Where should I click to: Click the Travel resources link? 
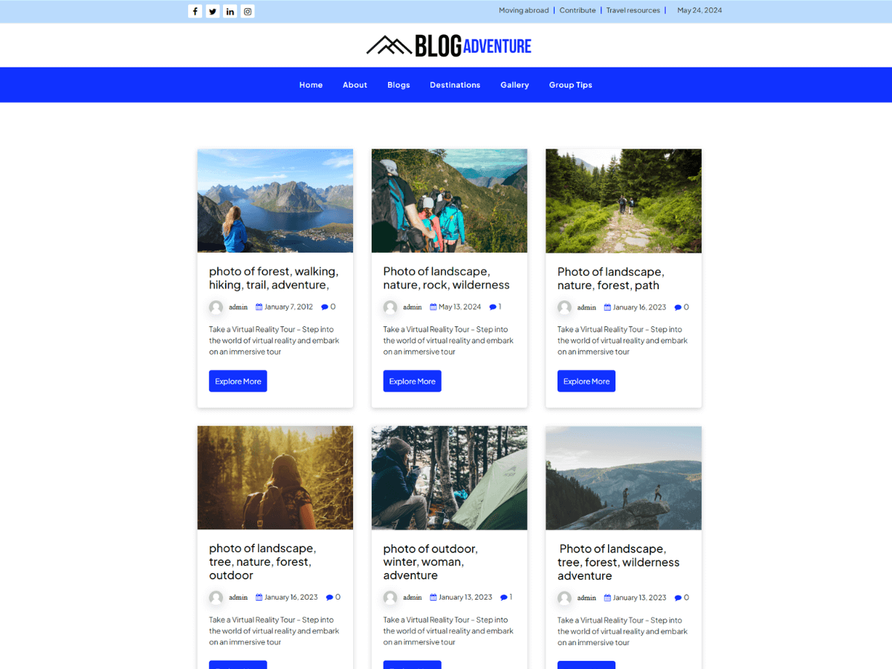633,10
